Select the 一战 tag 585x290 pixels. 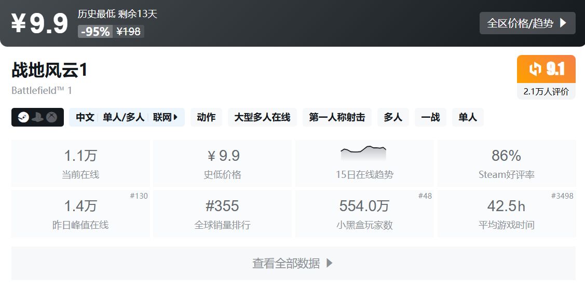coord(430,117)
